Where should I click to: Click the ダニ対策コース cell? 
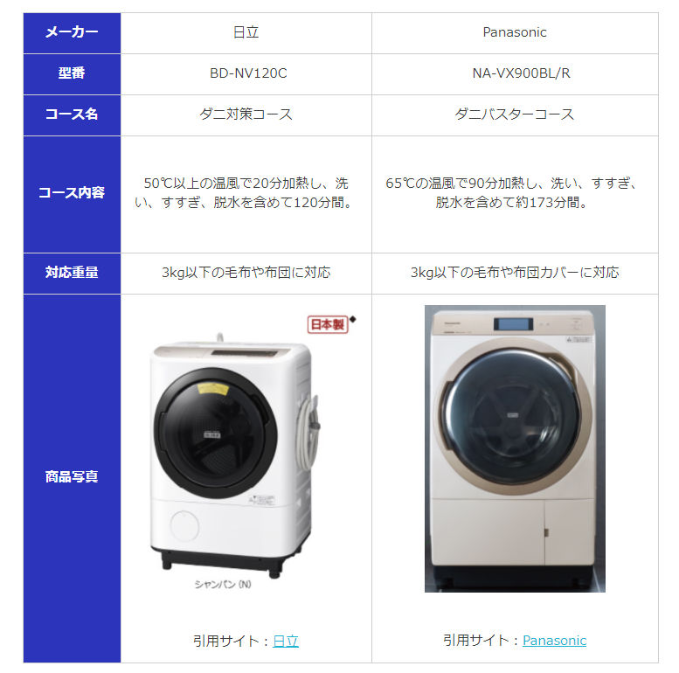(x=246, y=115)
